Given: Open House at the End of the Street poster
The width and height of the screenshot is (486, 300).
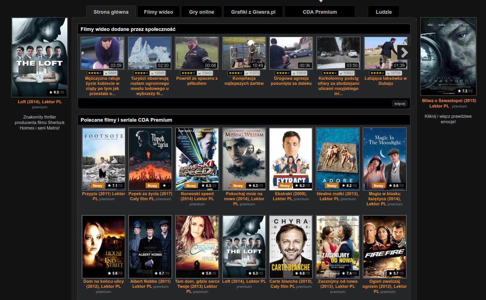Looking at the screenshot, I should (x=104, y=246).
